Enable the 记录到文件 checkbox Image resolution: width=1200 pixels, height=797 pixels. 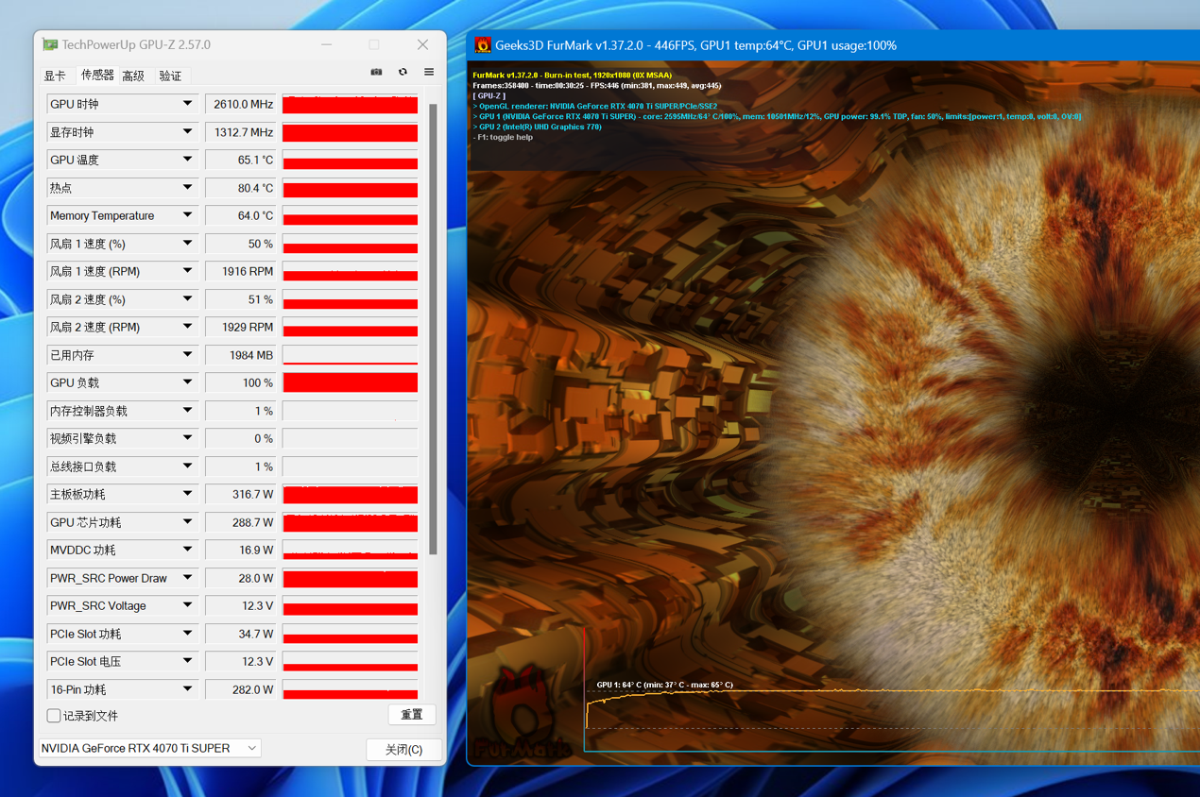click(x=54, y=716)
